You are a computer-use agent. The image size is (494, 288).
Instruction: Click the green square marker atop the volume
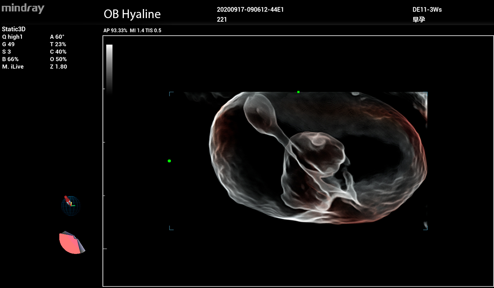(x=298, y=92)
